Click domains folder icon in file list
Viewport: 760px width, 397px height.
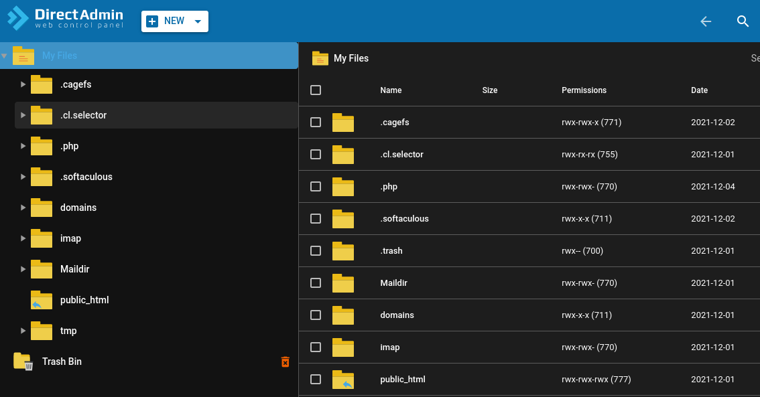342,315
